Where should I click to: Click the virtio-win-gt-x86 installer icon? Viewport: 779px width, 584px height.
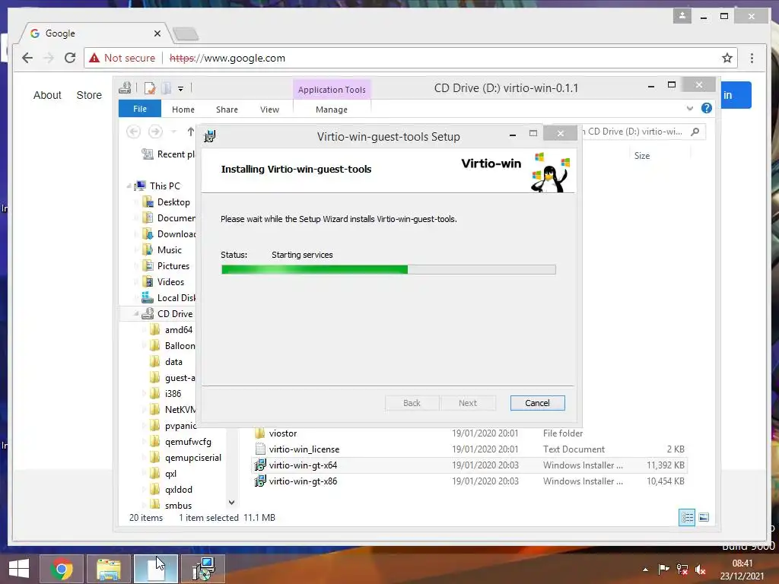(x=260, y=481)
